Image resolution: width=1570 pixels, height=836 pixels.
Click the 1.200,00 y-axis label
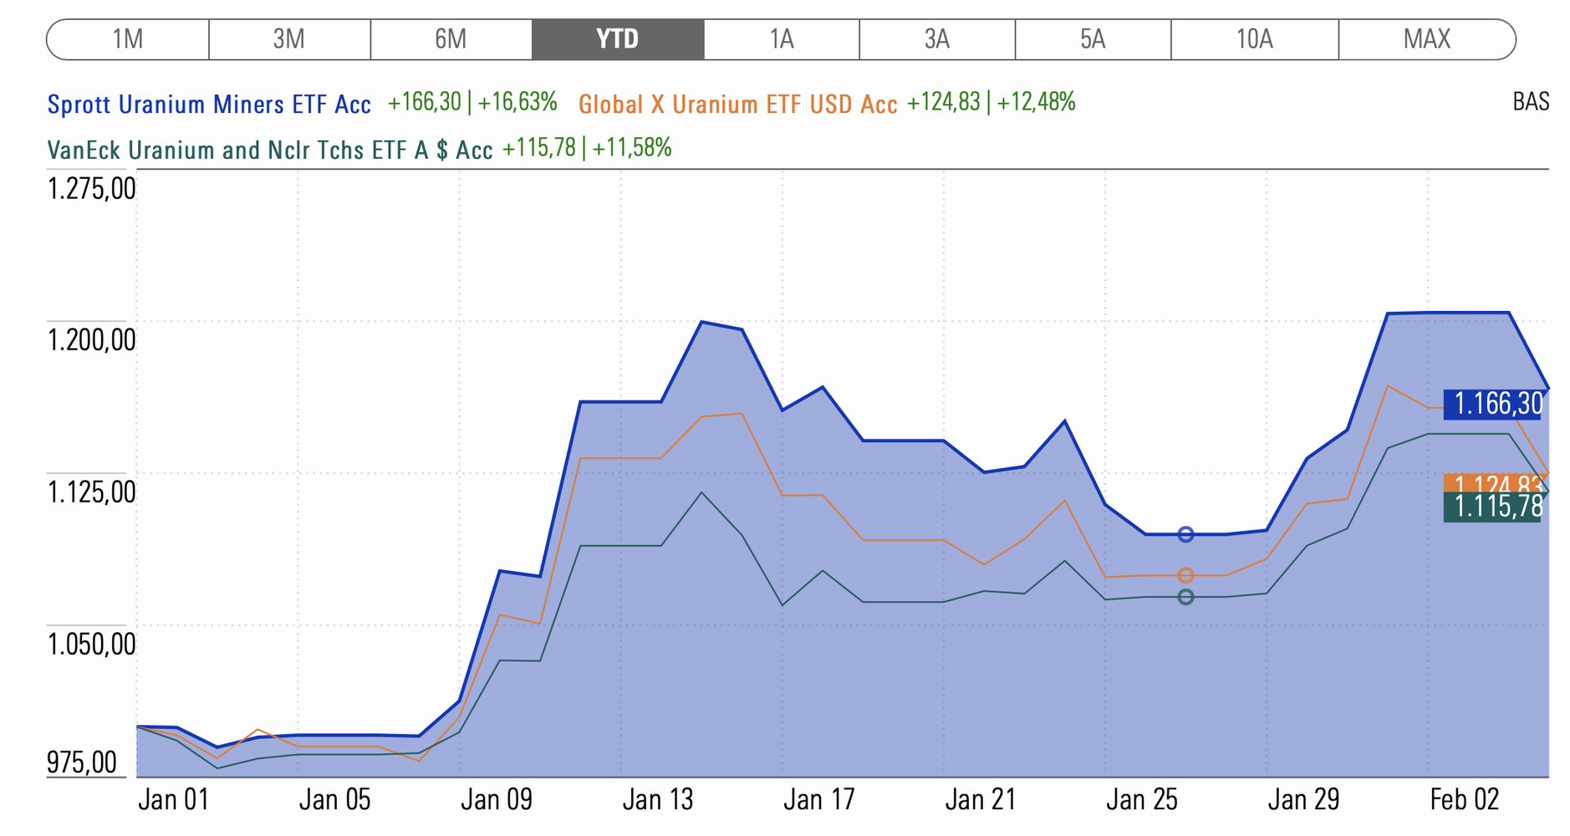[x=91, y=340]
